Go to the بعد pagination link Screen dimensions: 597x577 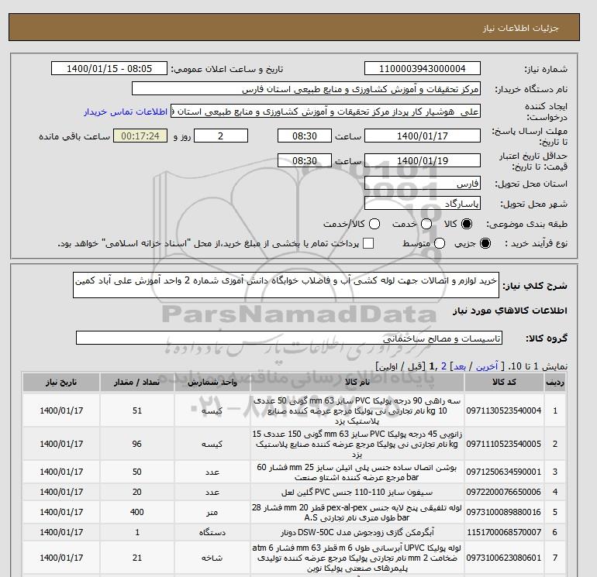point(460,366)
